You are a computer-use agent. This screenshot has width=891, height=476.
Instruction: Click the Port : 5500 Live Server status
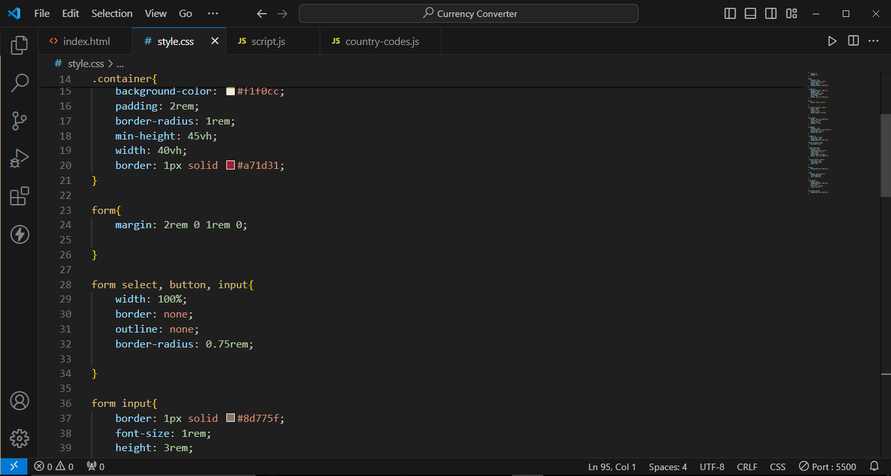(828, 467)
